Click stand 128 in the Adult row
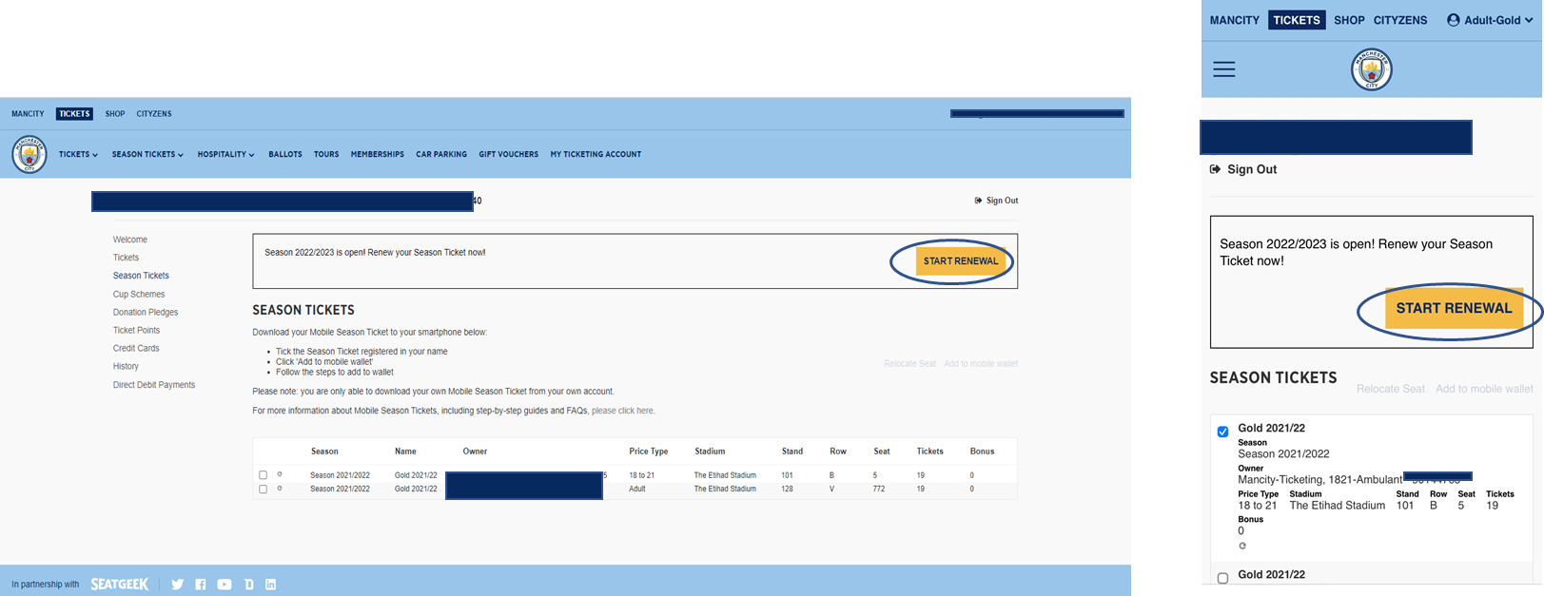1544x596 pixels. (788, 490)
